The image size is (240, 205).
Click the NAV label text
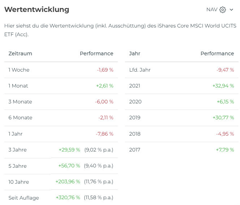tap(212, 10)
